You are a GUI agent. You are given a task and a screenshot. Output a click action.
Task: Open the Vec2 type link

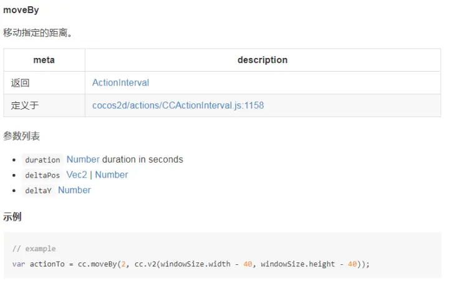click(77, 175)
